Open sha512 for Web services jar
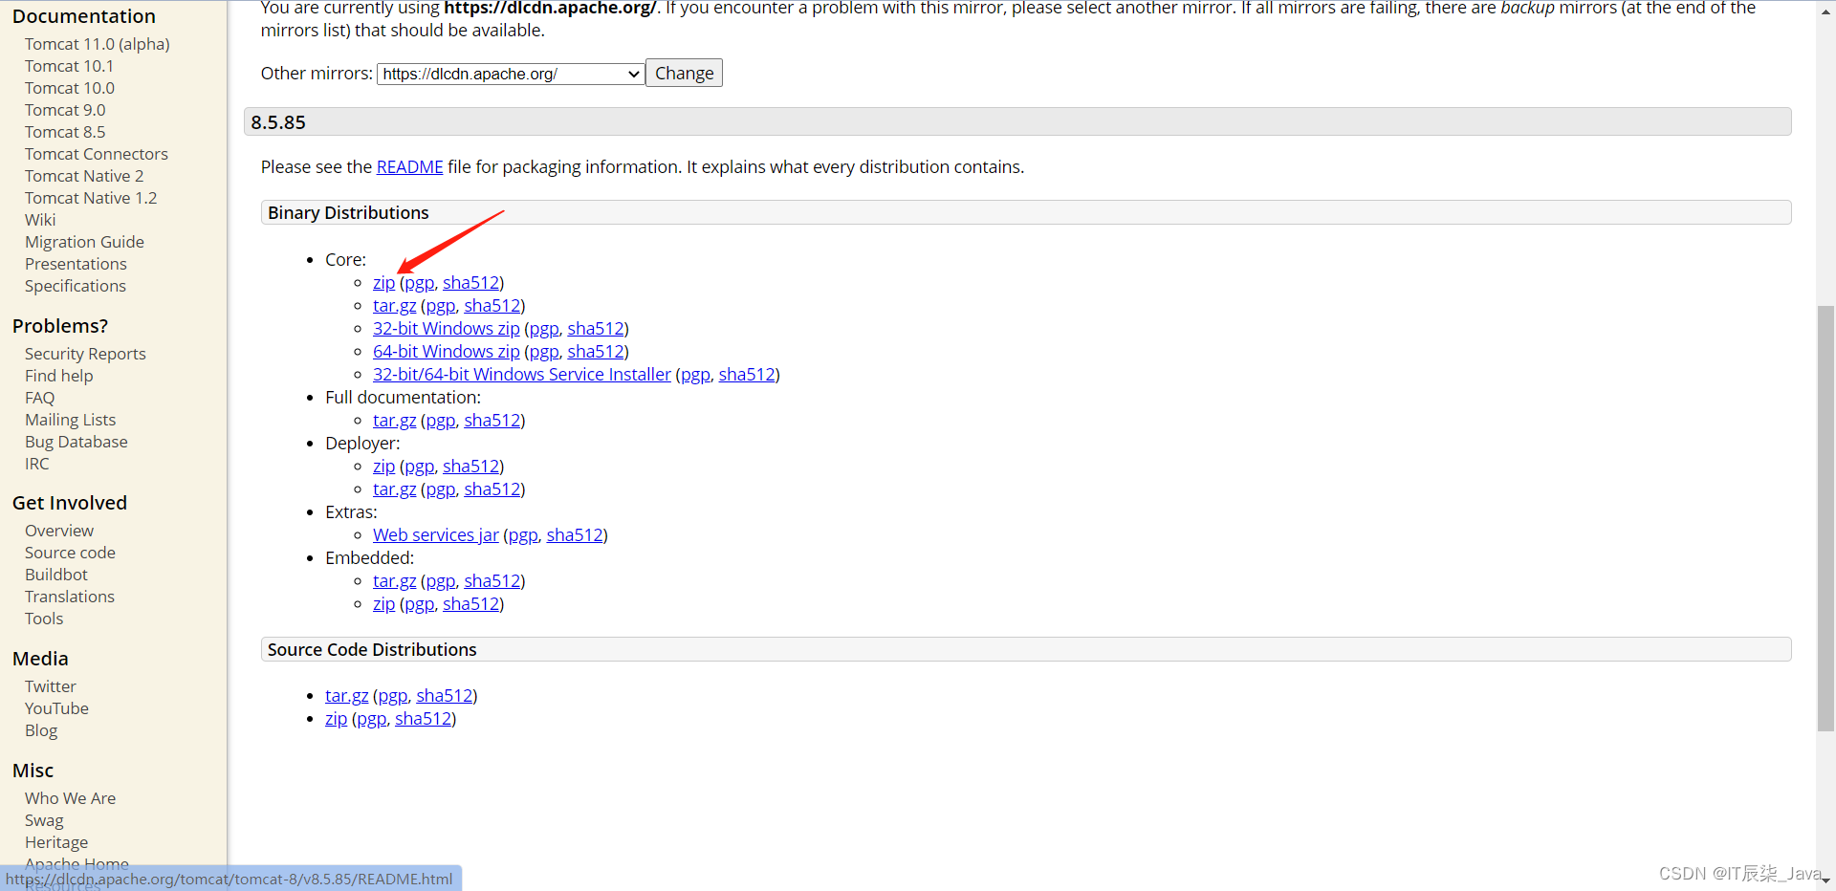Screen dimensions: 1836x891 click(575, 535)
